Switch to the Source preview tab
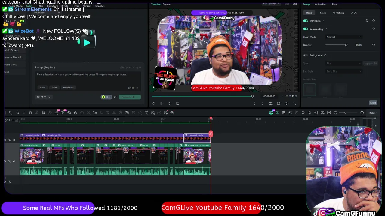The image size is (385, 216). pyautogui.click(x=167, y=4)
